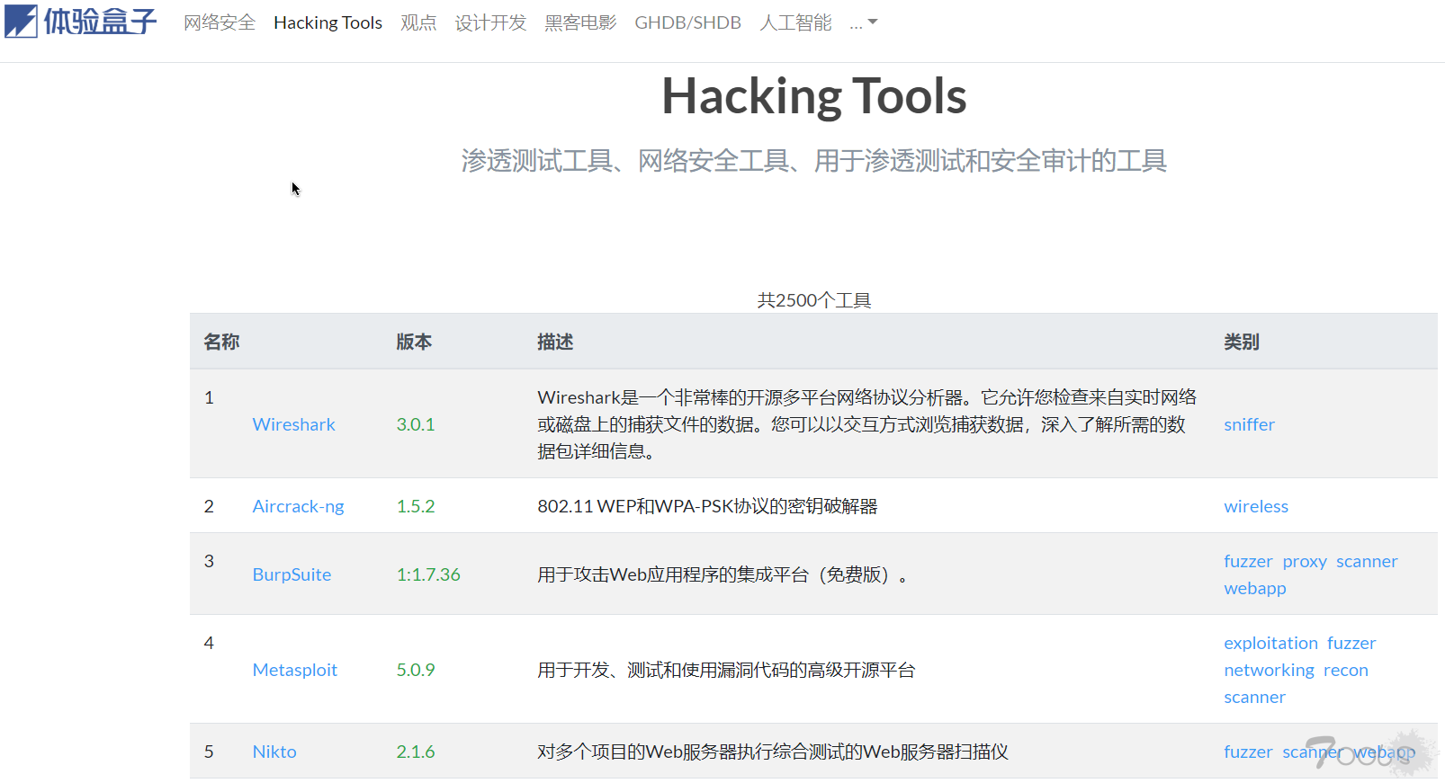Open the BurpSuite tool link

point(292,574)
